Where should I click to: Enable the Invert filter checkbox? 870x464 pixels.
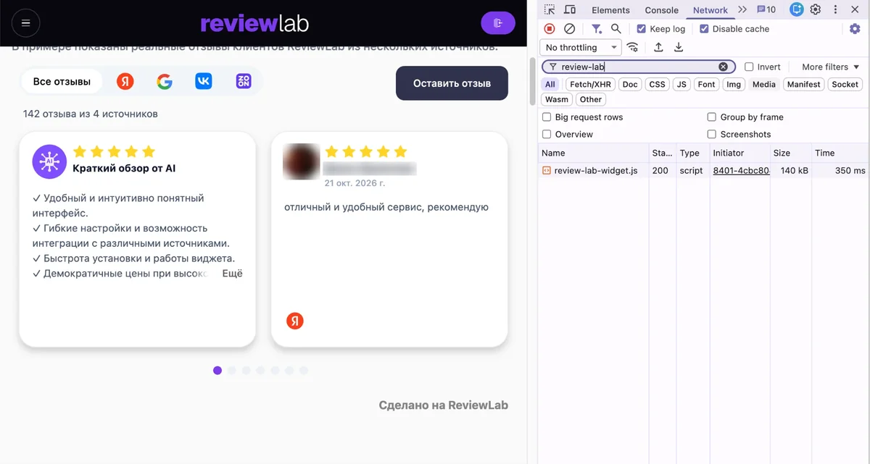coord(749,67)
